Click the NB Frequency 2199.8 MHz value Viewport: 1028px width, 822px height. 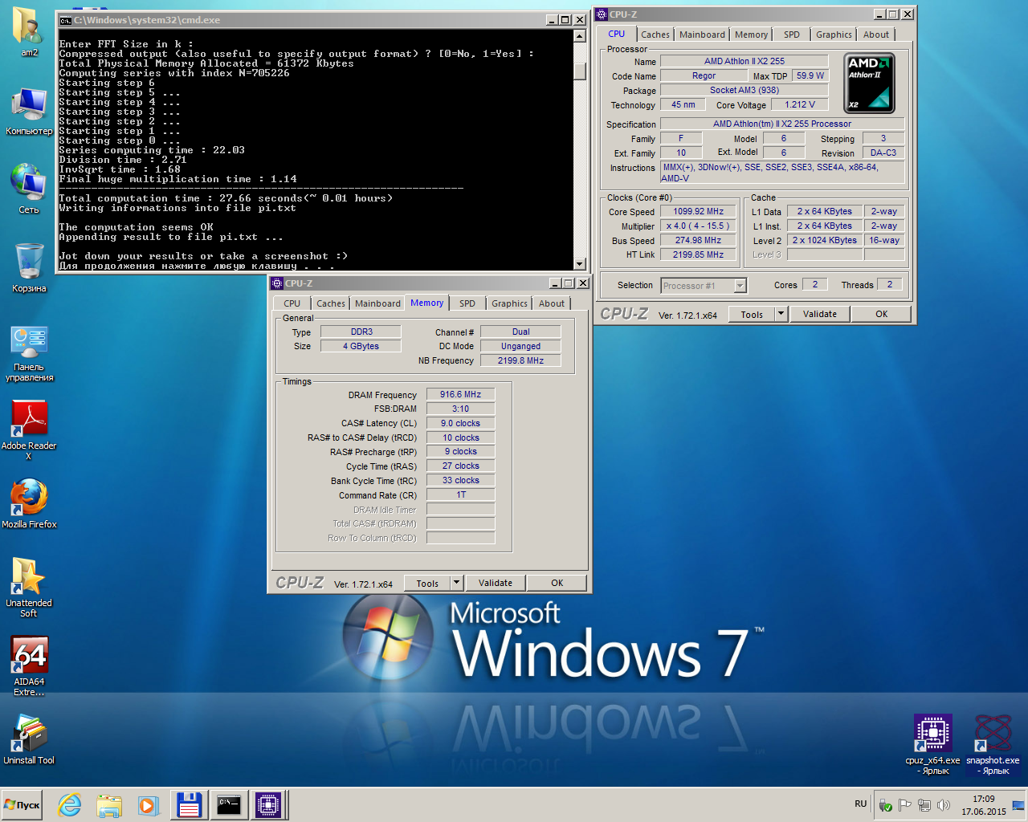520,361
